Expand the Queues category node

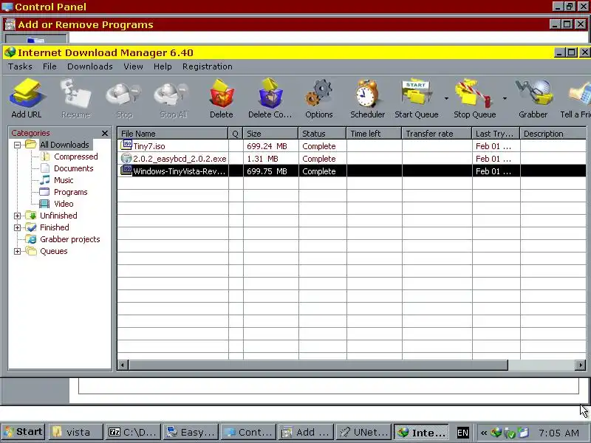coord(17,251)
